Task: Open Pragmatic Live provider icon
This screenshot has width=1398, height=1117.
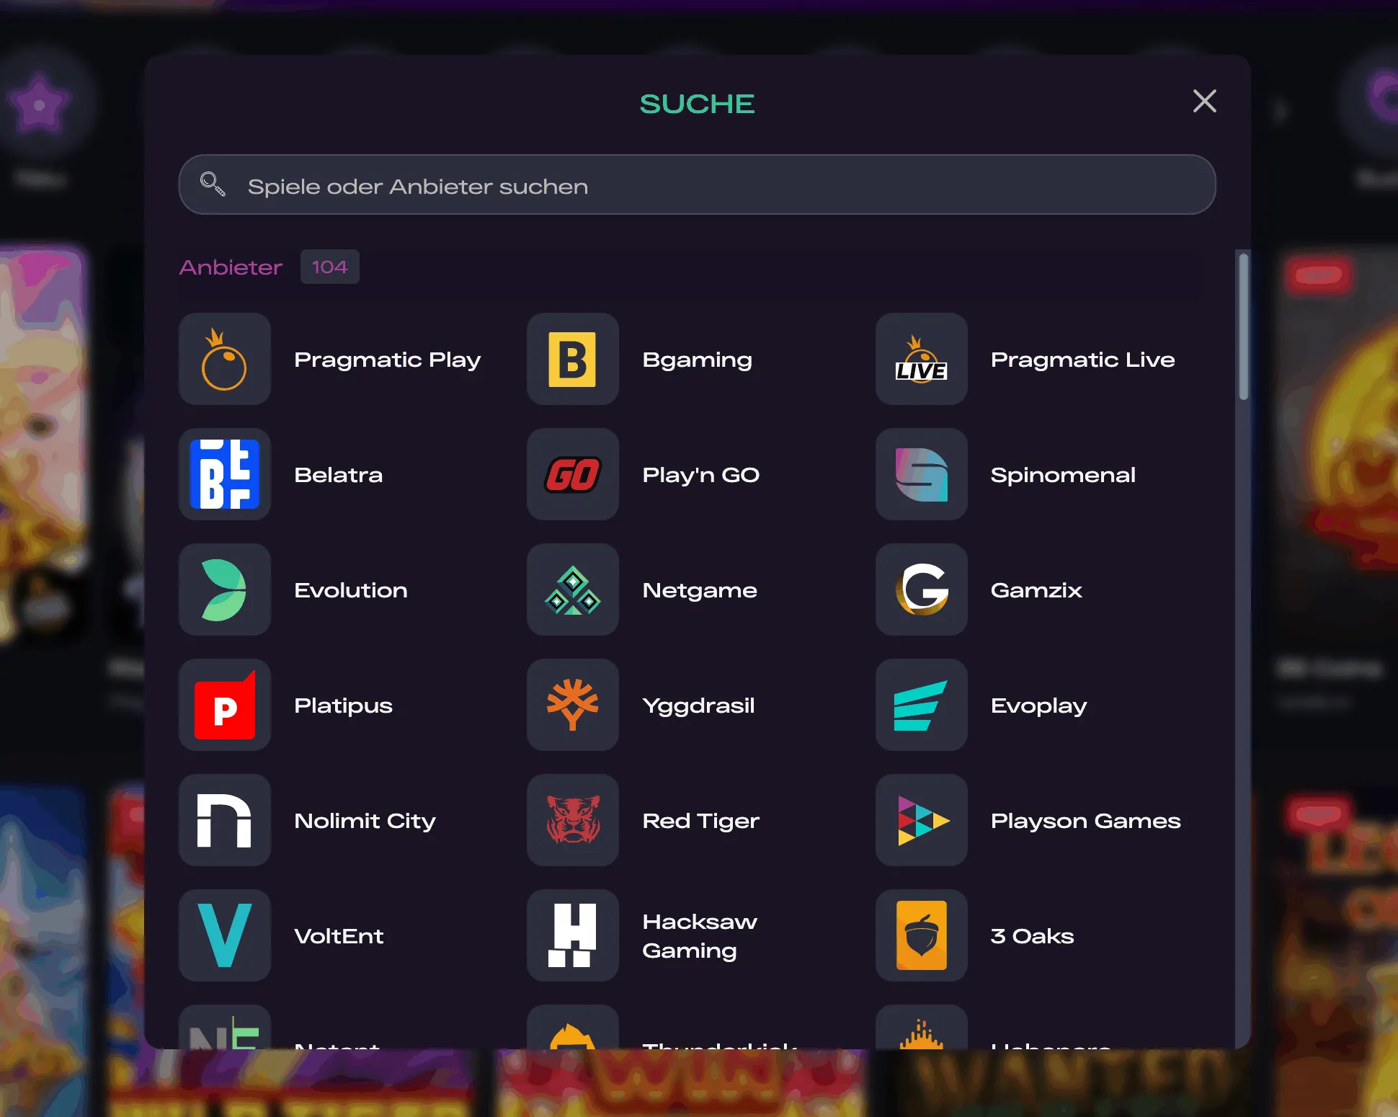Action: click(921, 359)
